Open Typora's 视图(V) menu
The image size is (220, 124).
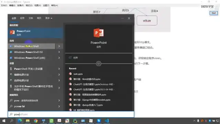click(37, 6)
